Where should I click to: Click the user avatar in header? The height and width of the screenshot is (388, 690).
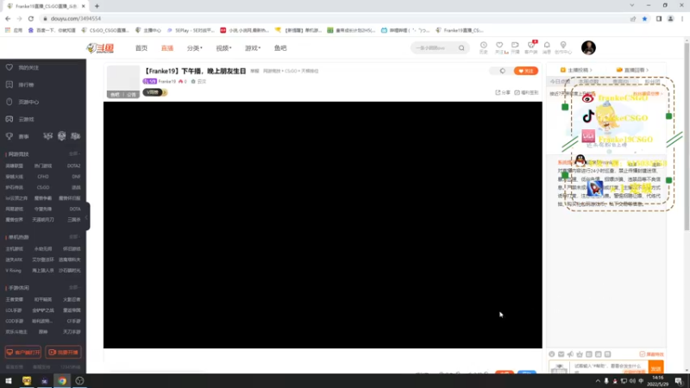pyautogui.click(x=588, y=47)
